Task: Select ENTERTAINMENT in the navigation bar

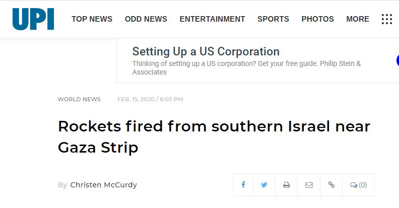Action: 212,19
